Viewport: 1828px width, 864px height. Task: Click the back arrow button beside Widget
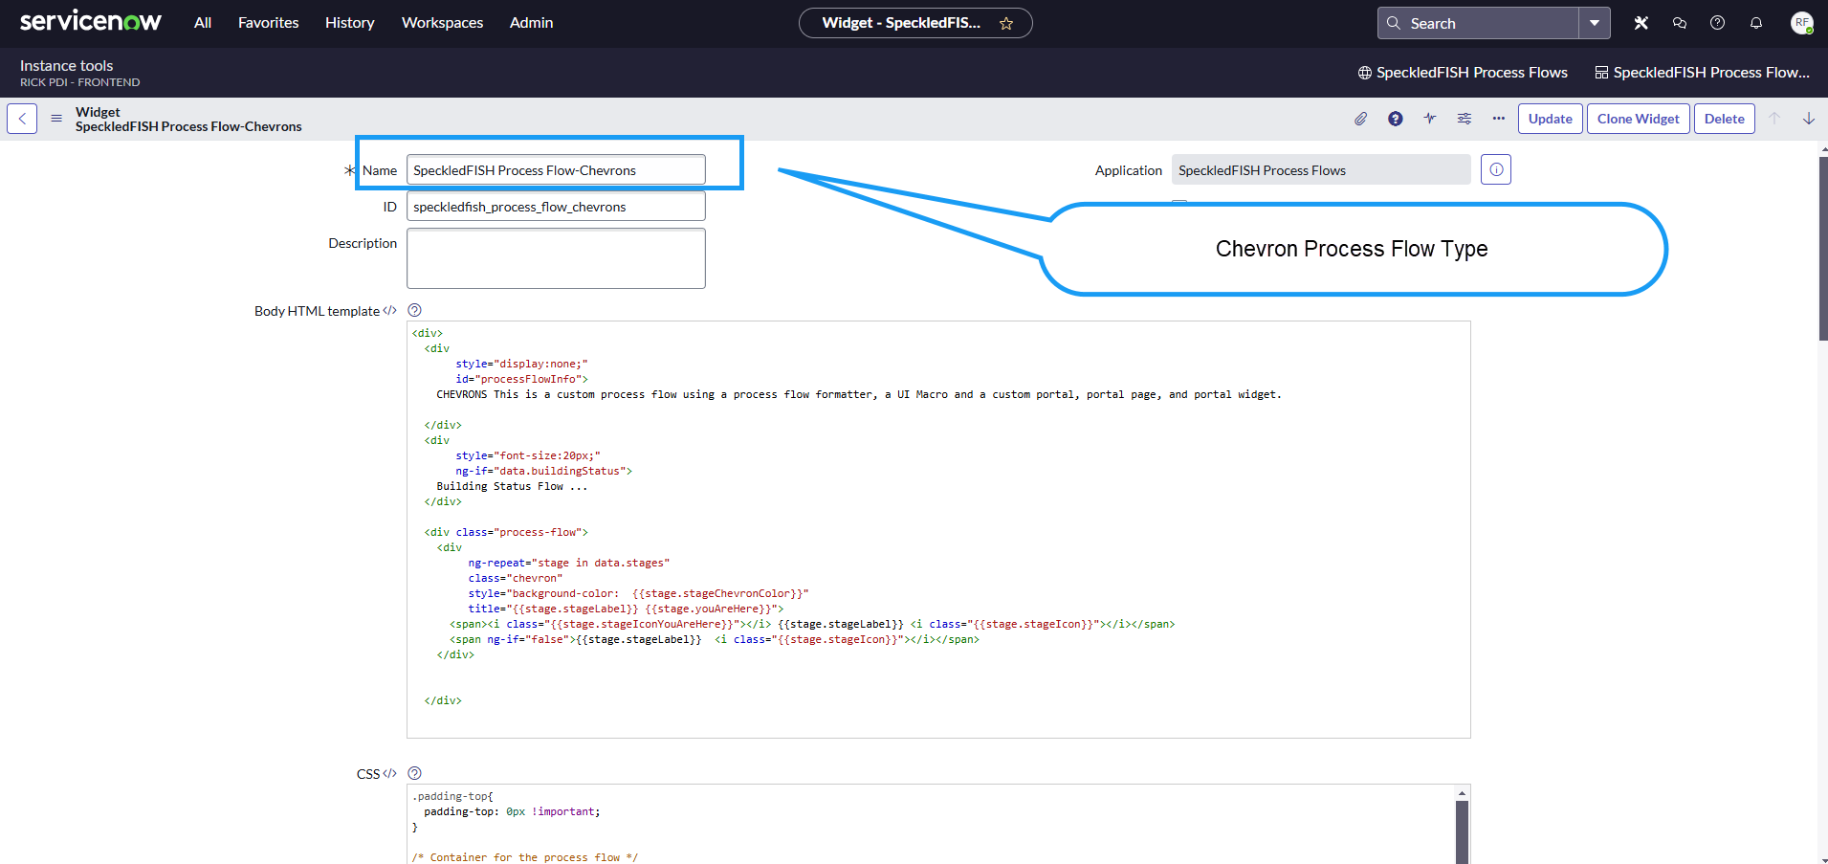[22, 119]
